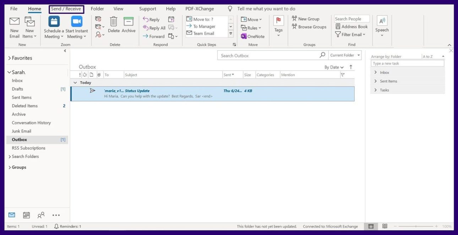This screenshot has height=235, width=458.
Task: Open the Current Folder search scope dropdown
Action: (345, 55)
